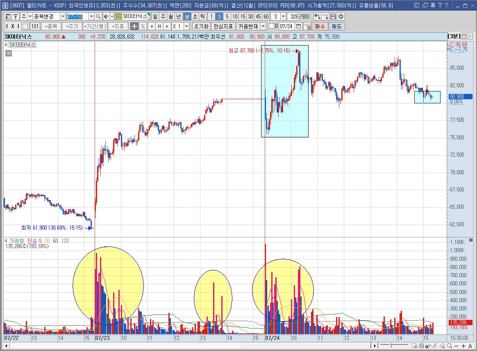Click the bottom data window icon

click(x=414, y=346)
